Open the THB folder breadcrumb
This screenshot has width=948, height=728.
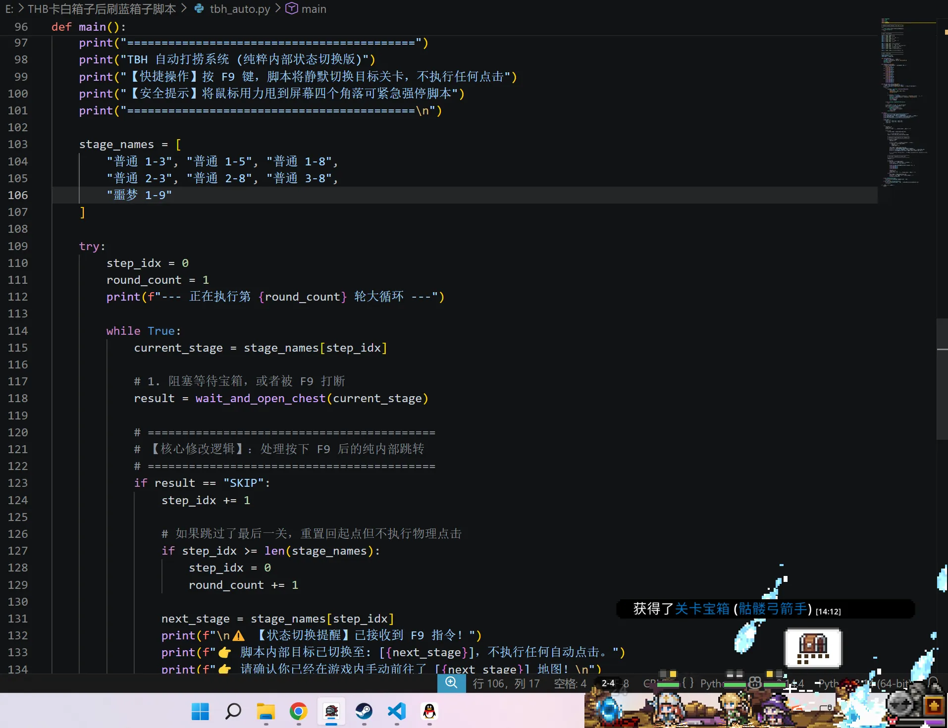coord(102,9)
